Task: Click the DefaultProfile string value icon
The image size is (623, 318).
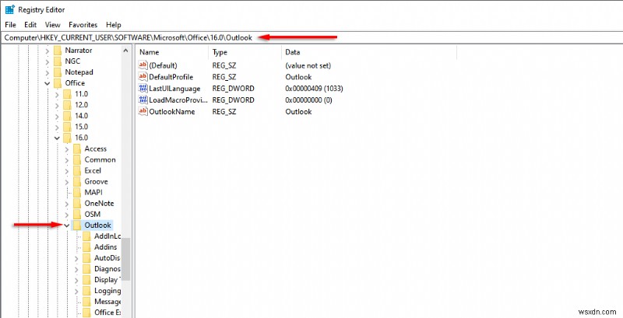Action: pos(143,77)
